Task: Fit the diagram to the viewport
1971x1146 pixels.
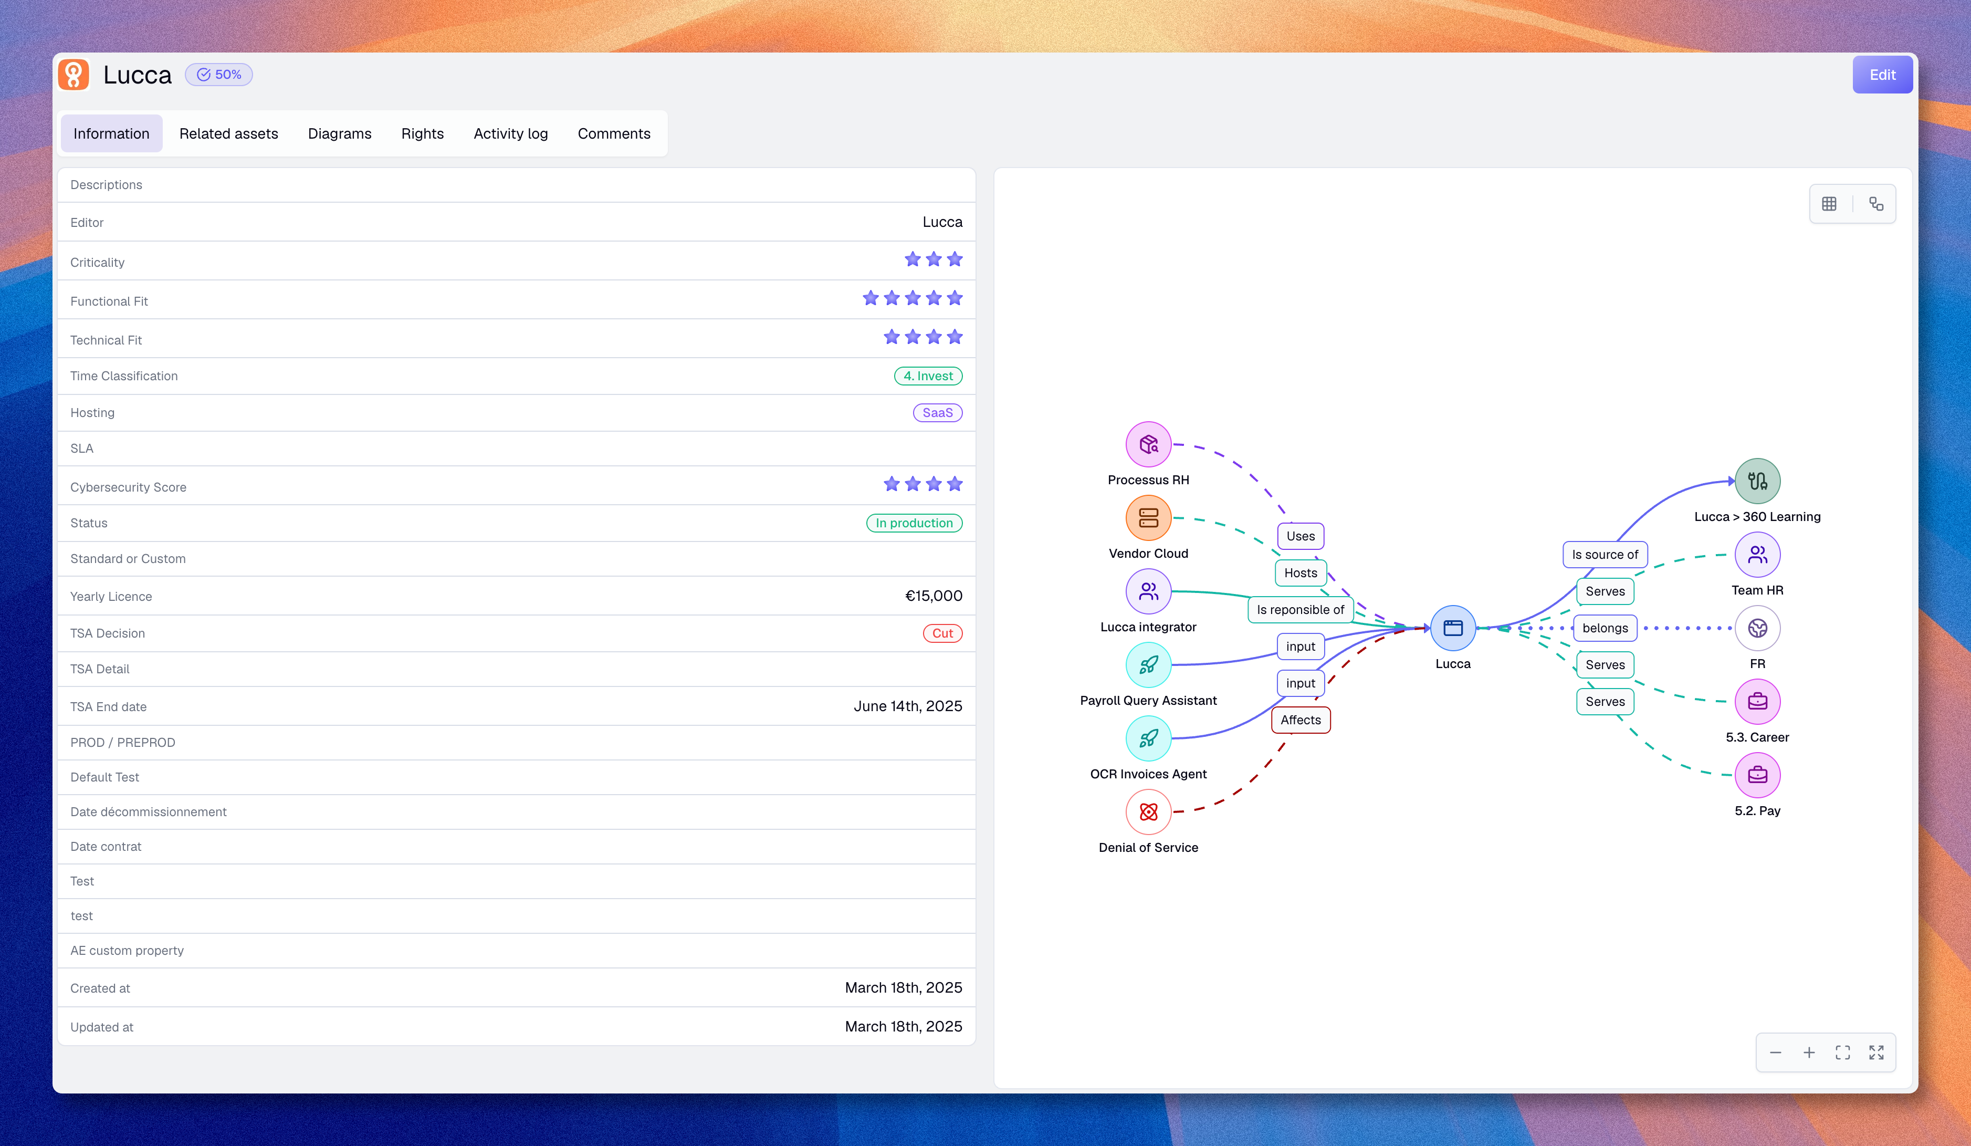Action: (1843, 1052)
